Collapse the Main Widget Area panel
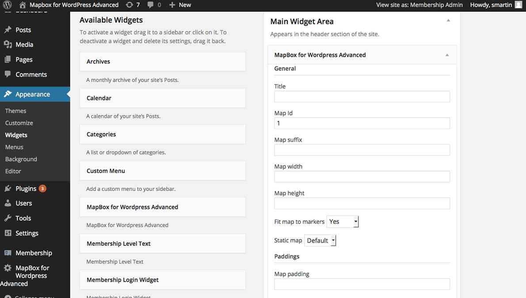526x298 pixels. (448, 21)
